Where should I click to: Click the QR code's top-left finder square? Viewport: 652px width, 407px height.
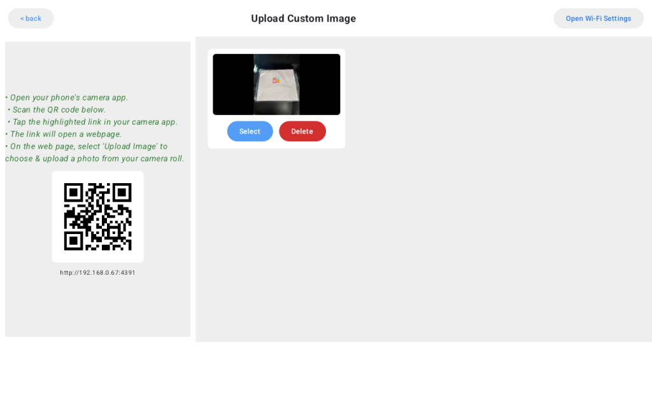click(x=74, y=193)
